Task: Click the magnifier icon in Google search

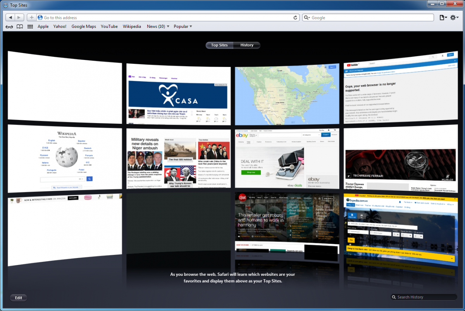Action: click(307, 17)
